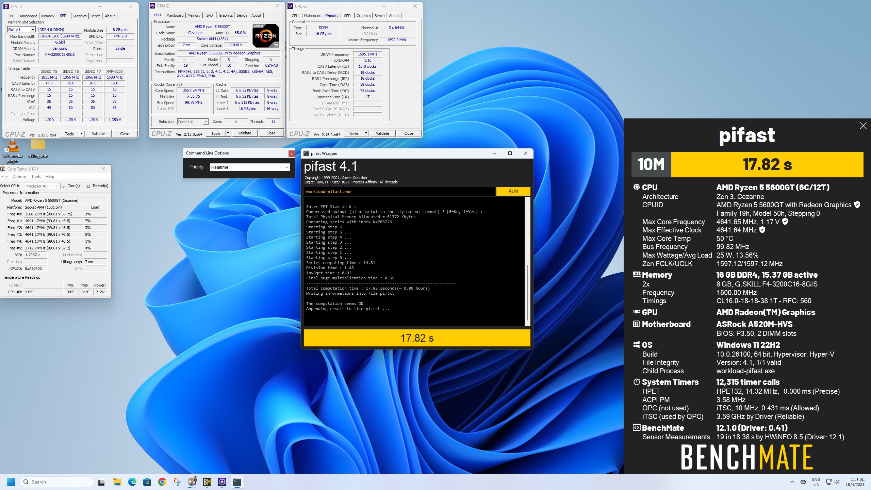Open the Priority Realtime dropdown
Screen dimensions: 871x490
(250, 167)
